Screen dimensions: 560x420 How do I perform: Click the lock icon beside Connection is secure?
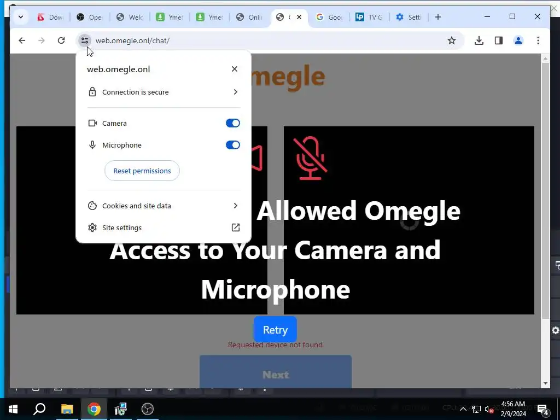coord(92,92)
